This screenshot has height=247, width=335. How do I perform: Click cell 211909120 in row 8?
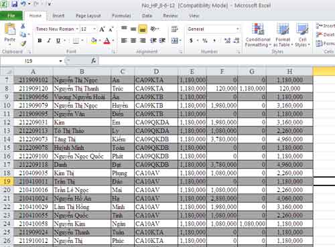point(33,88)
